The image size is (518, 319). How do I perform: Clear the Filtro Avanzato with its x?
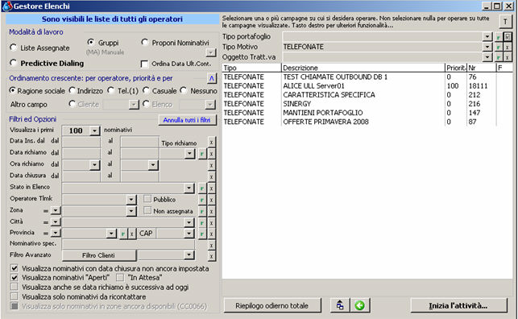(211, 256)
